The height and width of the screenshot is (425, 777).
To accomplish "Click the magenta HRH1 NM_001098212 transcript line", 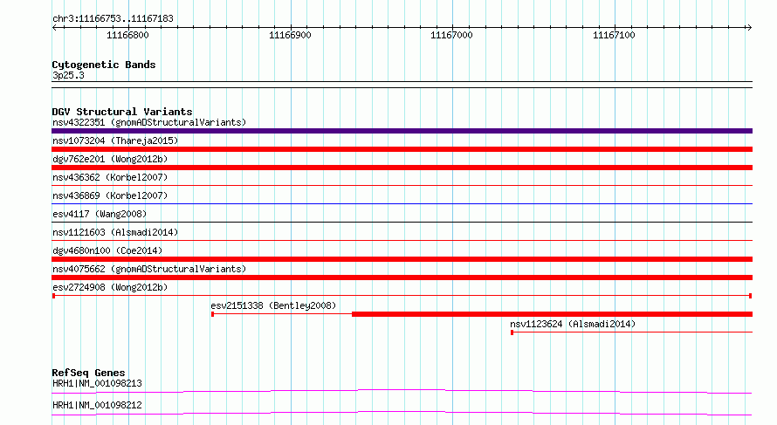I will (402, 413).
